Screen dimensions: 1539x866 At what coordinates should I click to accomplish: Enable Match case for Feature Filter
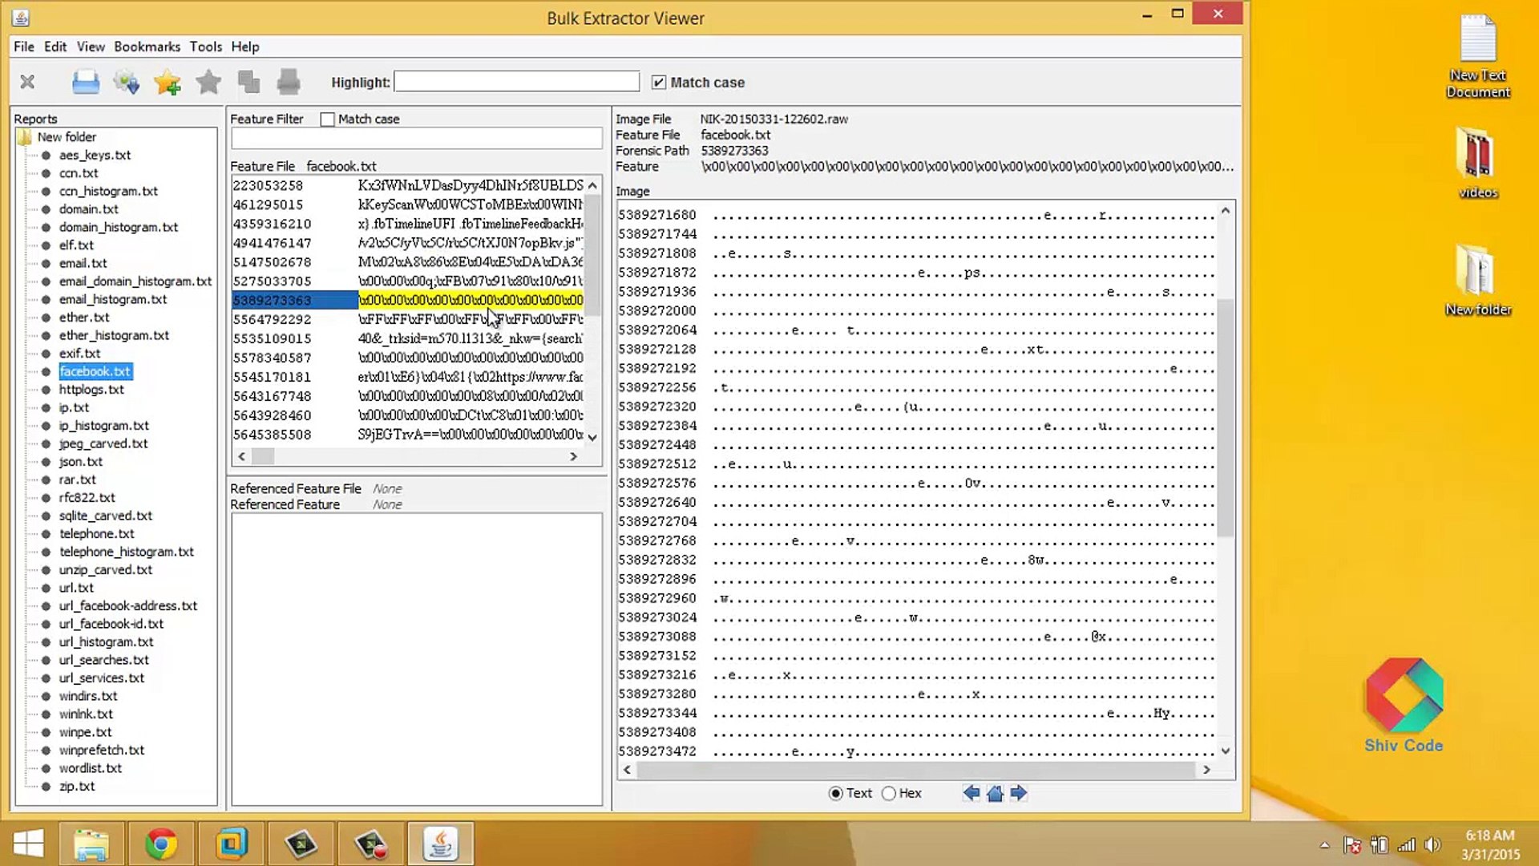[327, 119]
